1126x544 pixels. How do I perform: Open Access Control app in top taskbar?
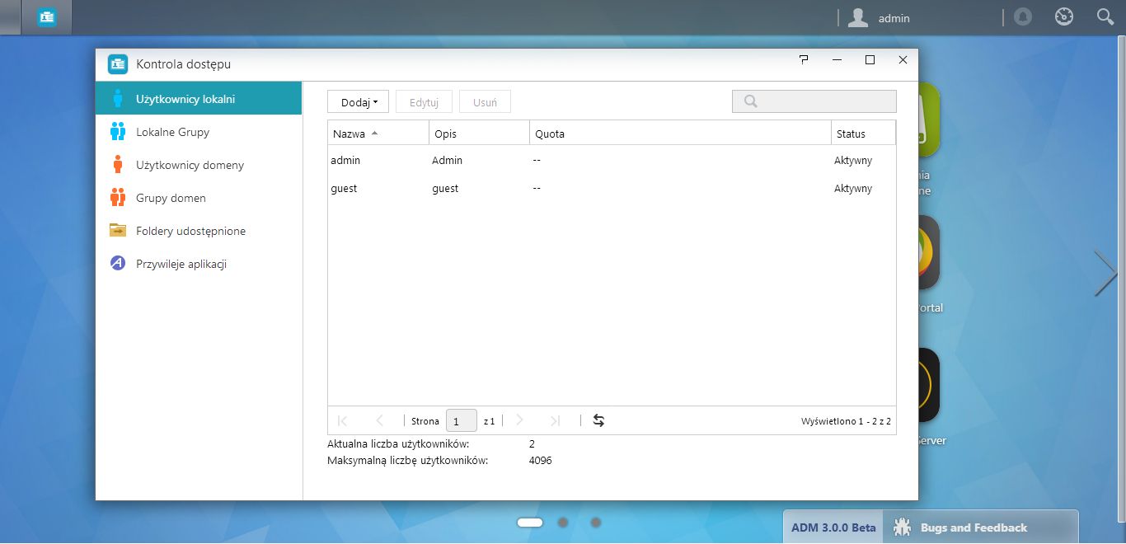[47, 16]
